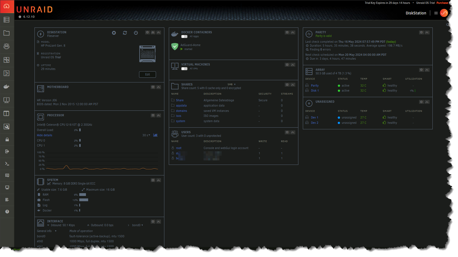Stop the array with the stop icon
This screenshot has height=257, width=458.
[114, 33]
